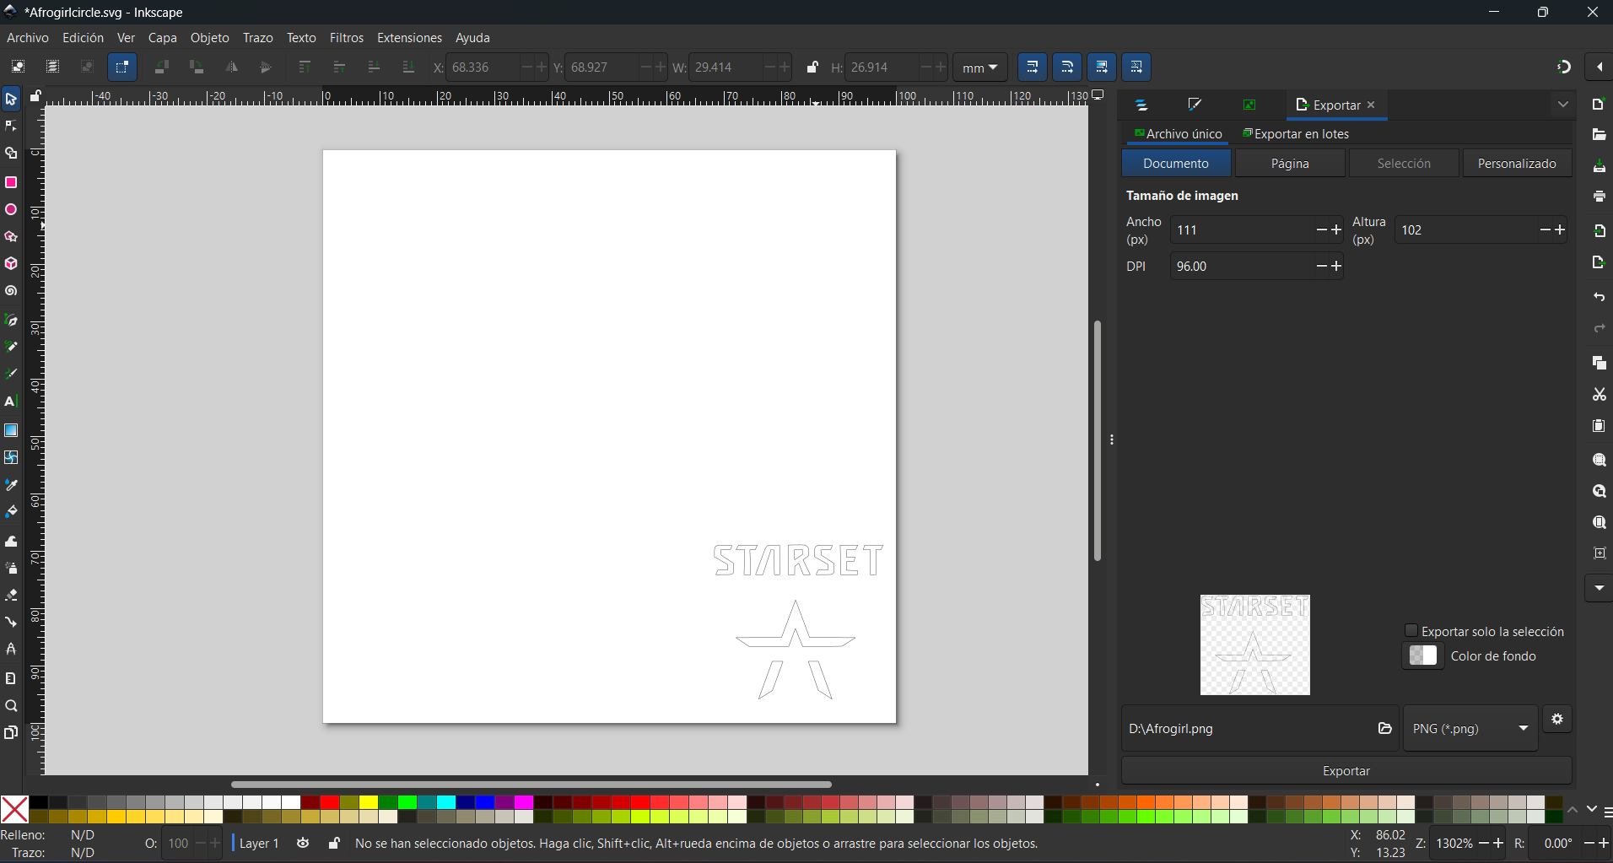Image resolution: width=1613 pixels, height=863 pixels.
Task: Choose Selección export area
Action: click(x=1404, y=163)
